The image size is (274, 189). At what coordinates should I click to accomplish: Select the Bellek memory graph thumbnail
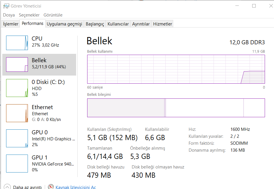(x=17, y=65)
